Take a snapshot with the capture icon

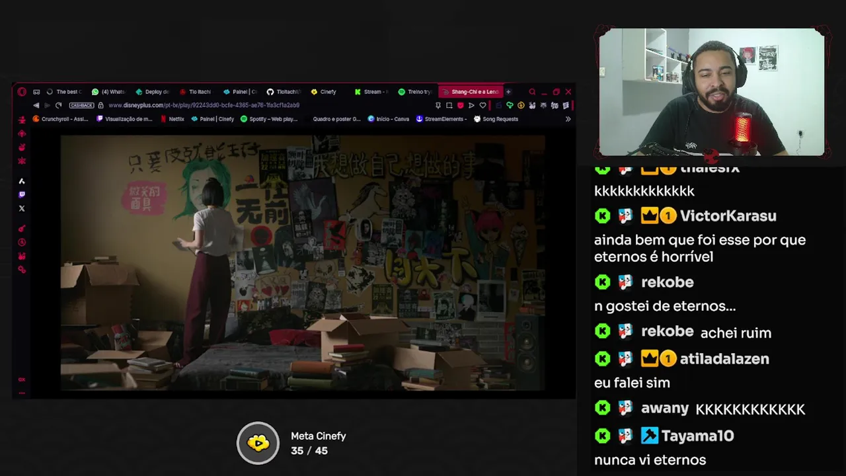(449, 105)
